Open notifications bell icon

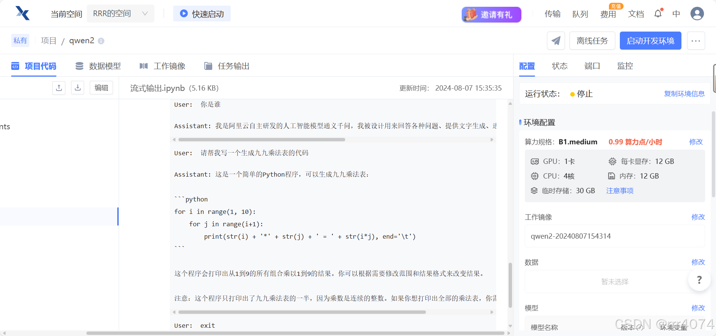coord(658,14)
